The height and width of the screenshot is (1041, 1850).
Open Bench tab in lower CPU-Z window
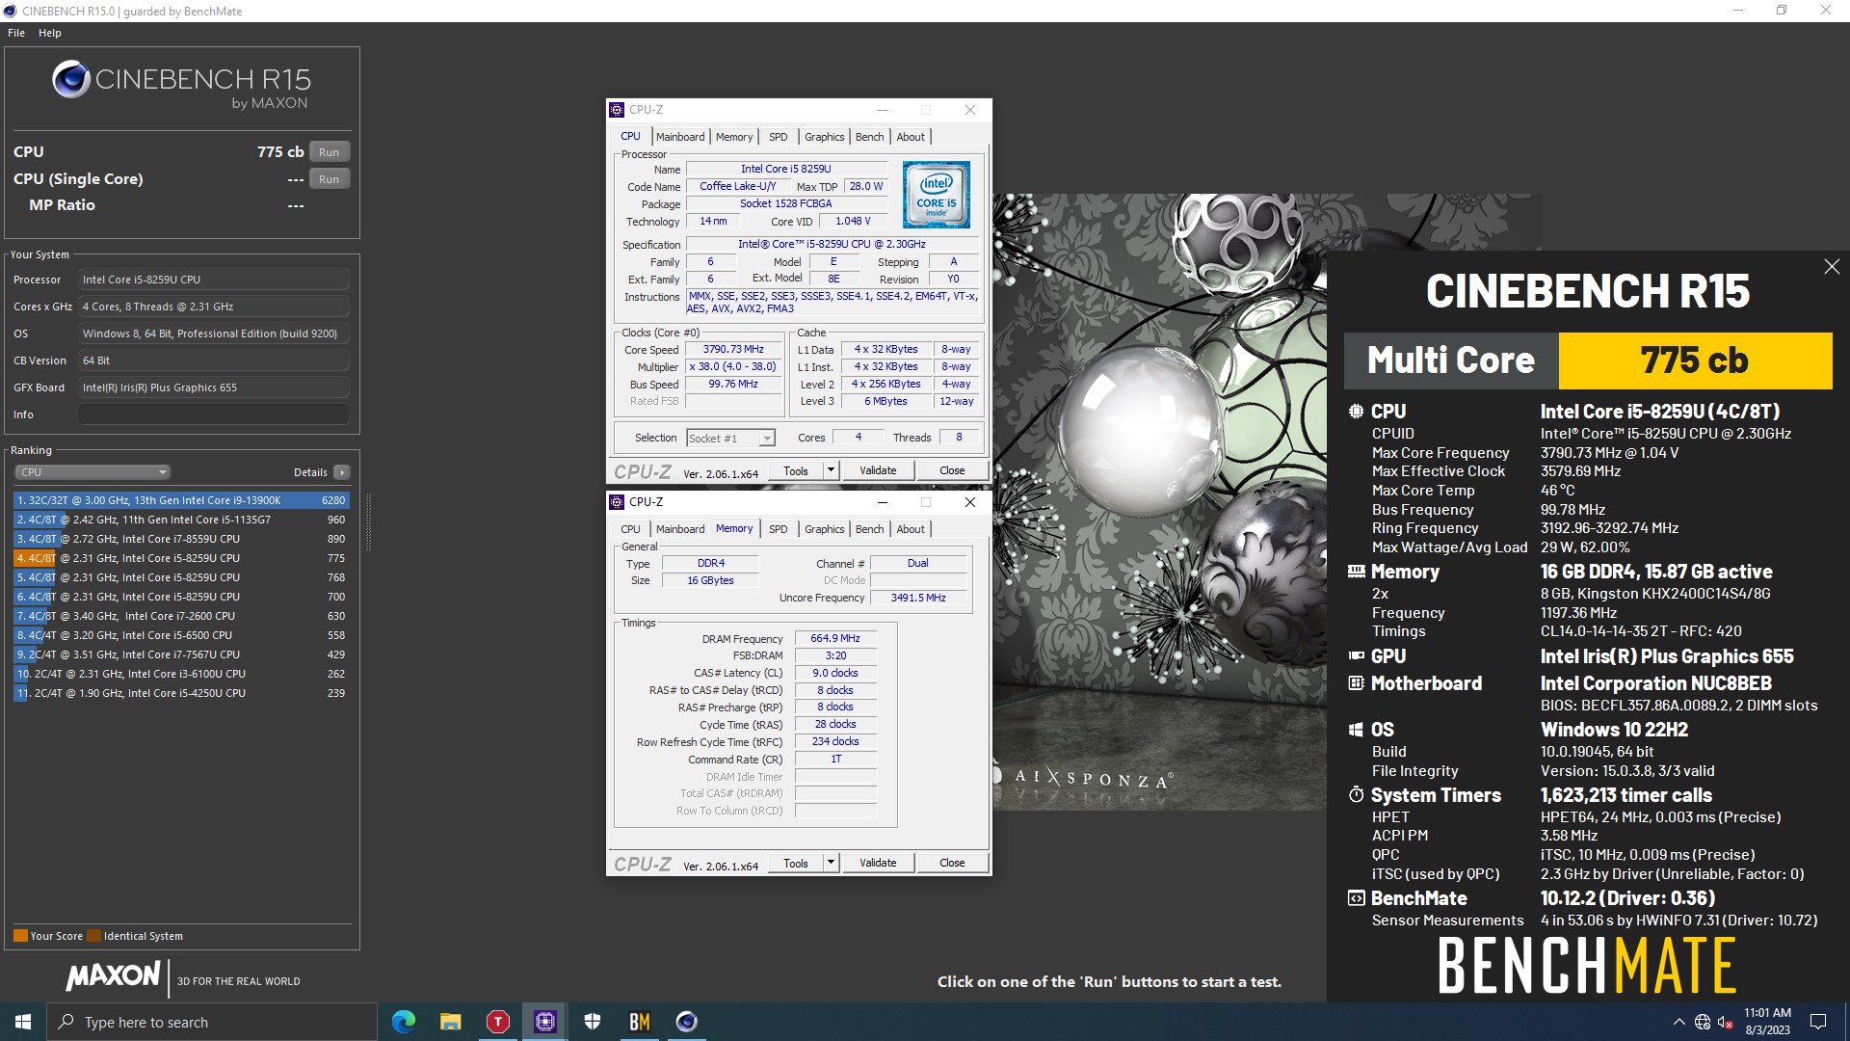[x=869, y=529]
